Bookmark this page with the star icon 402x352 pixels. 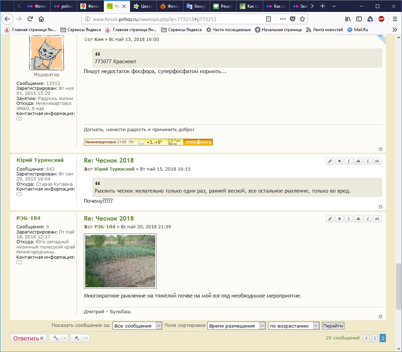(x=302, y=19)
